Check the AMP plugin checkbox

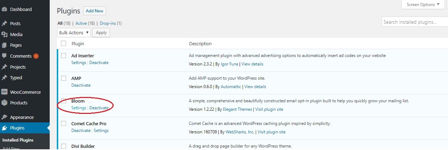point(64,78)
